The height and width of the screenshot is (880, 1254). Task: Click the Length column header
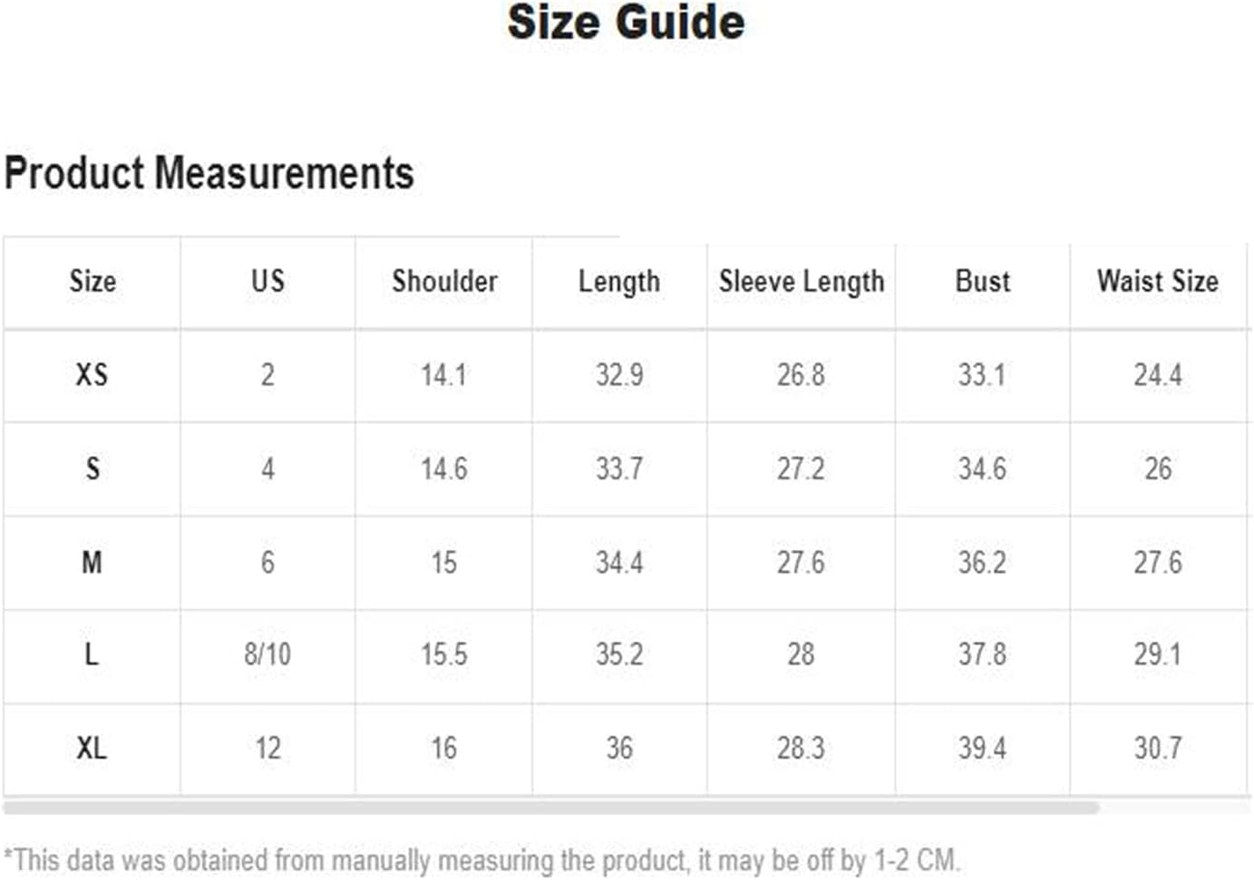coord(619,283)
